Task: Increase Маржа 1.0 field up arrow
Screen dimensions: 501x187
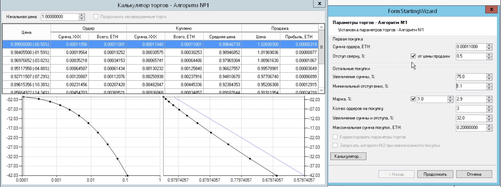Action: click(x=450, y=98)
